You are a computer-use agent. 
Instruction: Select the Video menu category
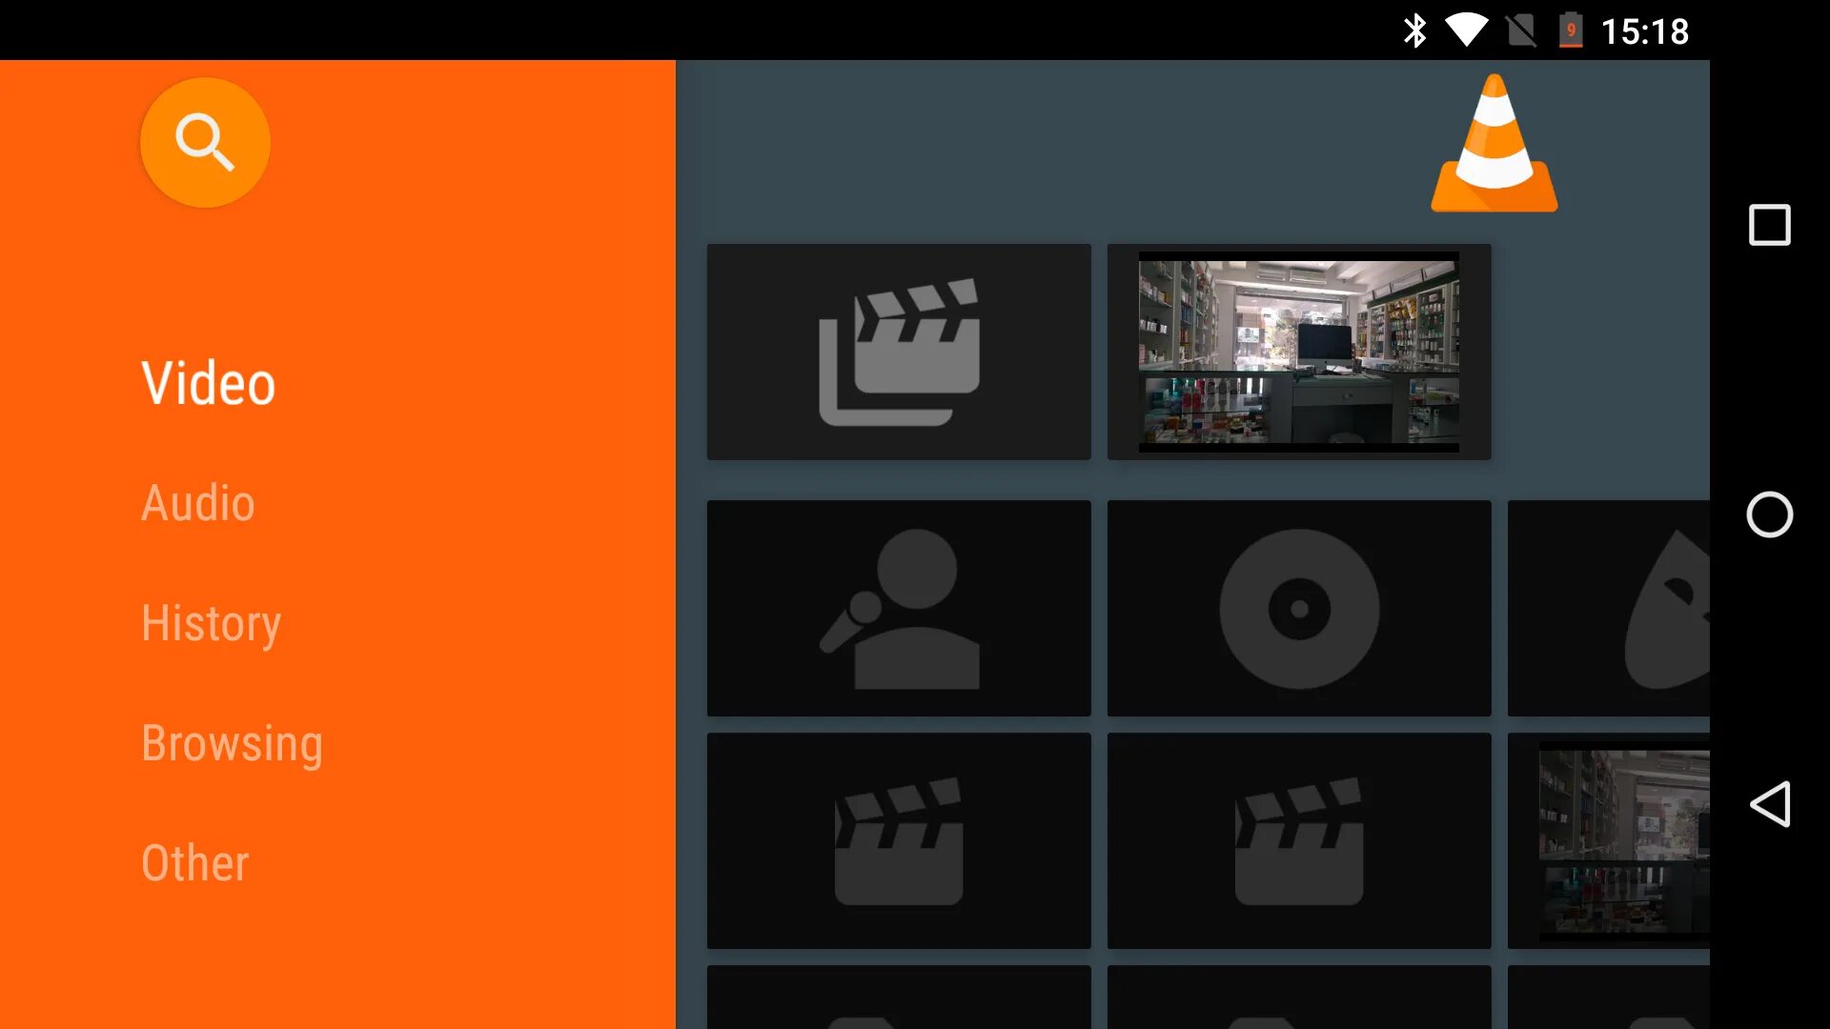209,383
